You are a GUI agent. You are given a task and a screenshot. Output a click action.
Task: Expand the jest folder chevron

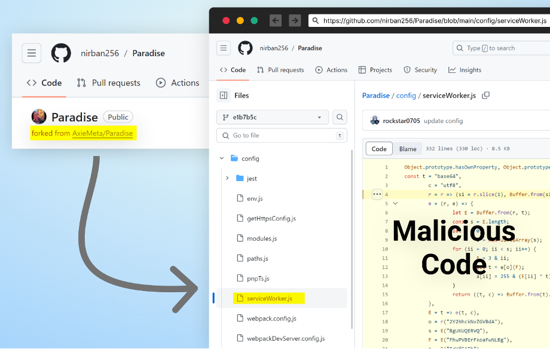[227, 178]
